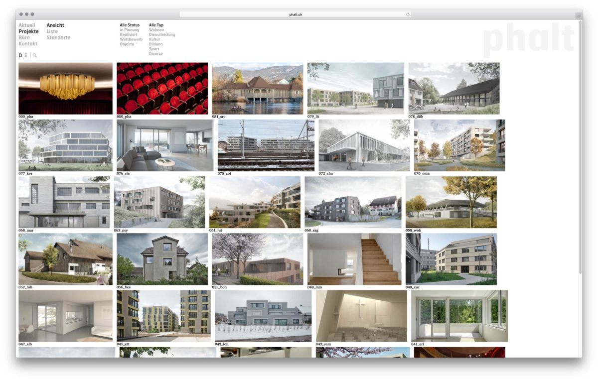The height and width of the screenshot is (380, 598).
Task: Open the Aktuell menu item
Action: (x=27, y=25)
